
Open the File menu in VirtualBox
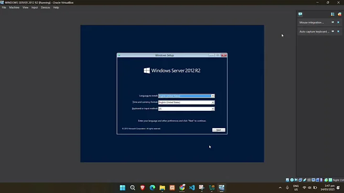point(4,8)
